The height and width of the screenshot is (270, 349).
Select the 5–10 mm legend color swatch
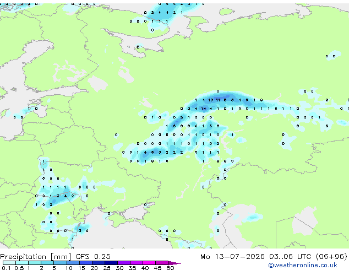(60, 263)
